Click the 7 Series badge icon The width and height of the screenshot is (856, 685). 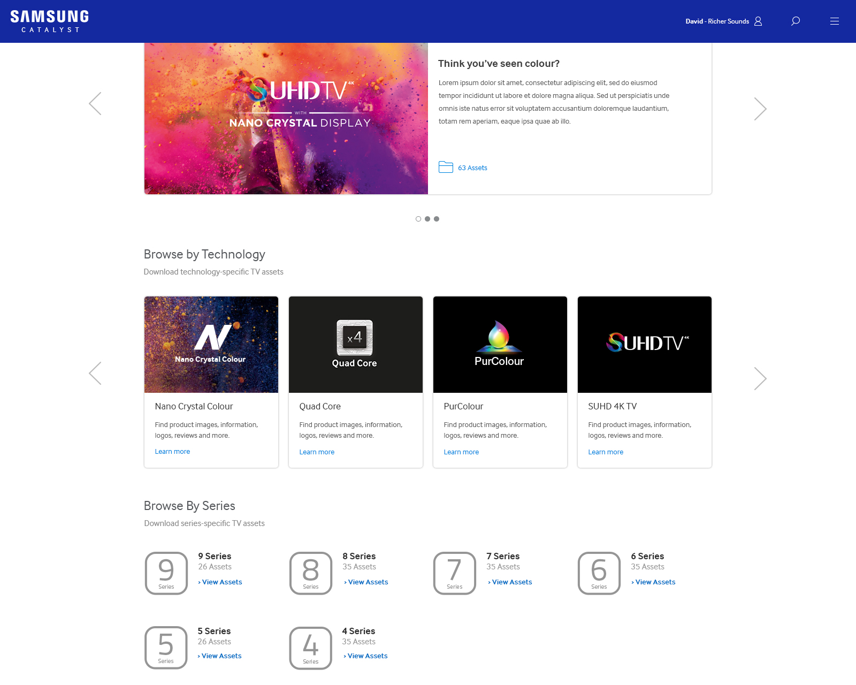[x=455, y=573]
